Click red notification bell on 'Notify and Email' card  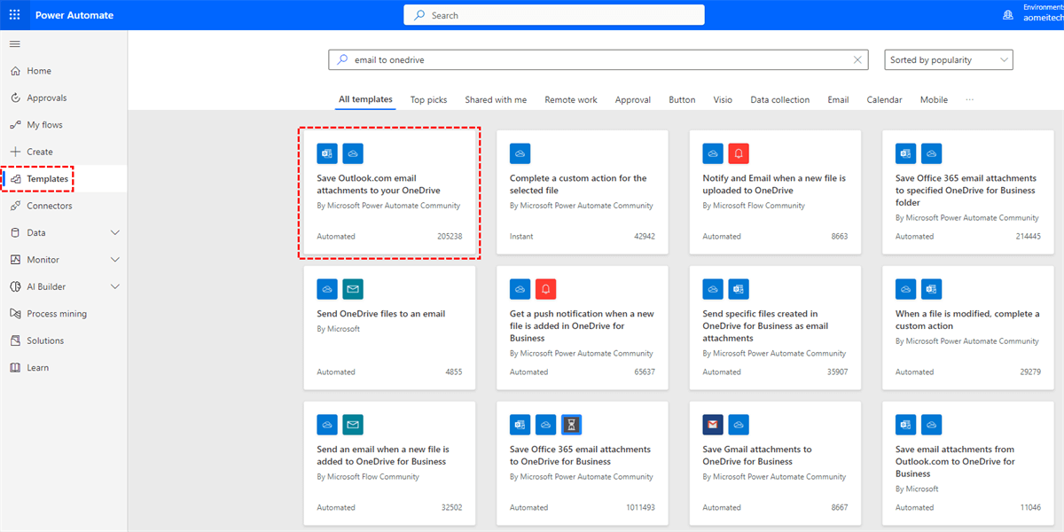click(x=739, y=153)
